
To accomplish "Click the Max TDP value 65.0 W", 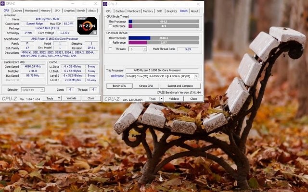I will pyautogui.click(x=68, y=24).
